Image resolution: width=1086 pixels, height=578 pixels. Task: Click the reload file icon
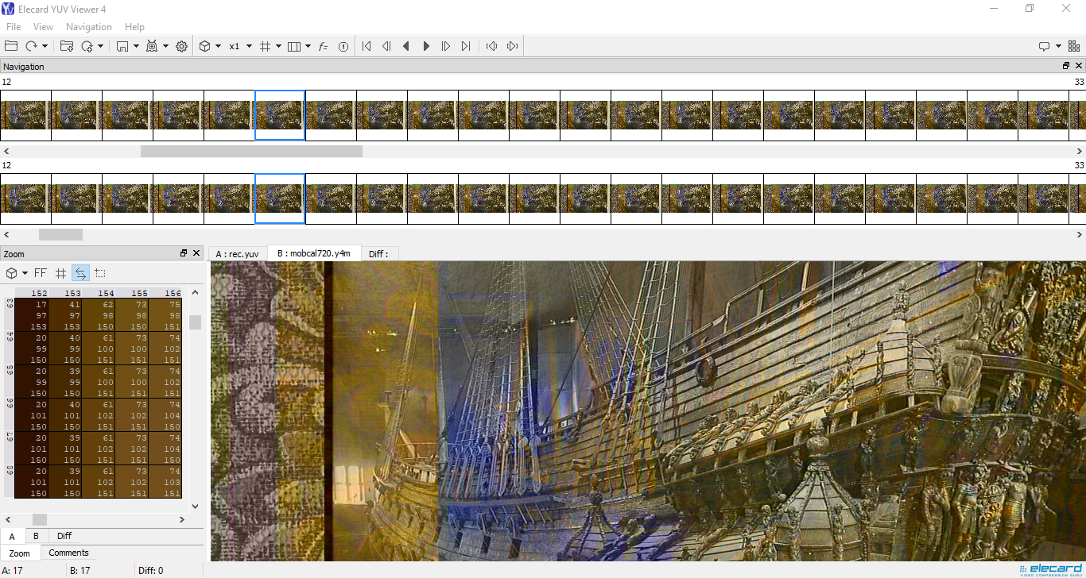pyautogui.click(x=31, y=46)
